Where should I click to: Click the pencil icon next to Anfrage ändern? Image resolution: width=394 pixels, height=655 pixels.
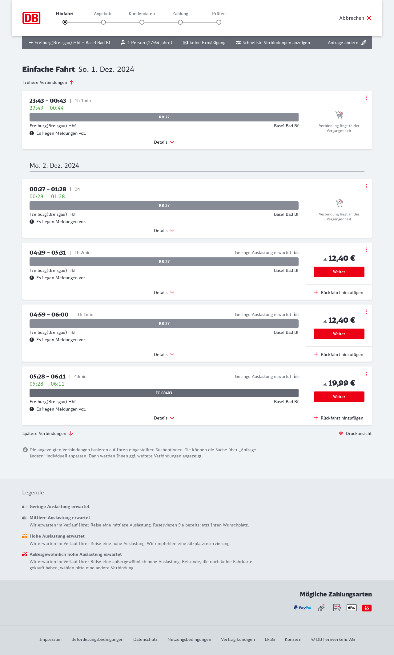tap(364, 43)
